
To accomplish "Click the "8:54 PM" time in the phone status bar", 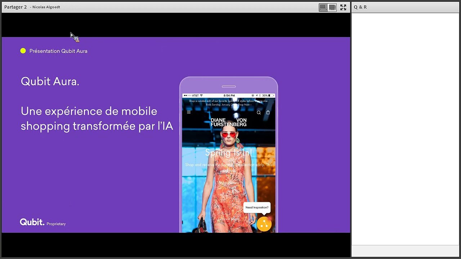I will [x=229, y=96].
